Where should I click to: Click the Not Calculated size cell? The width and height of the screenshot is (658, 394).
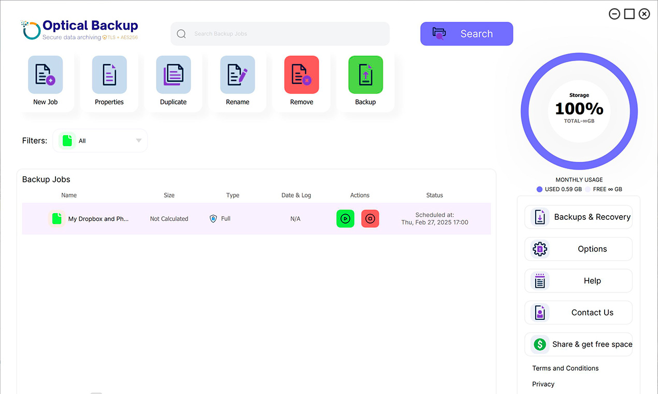(169, 219)
